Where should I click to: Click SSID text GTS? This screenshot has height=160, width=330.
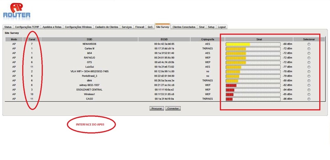pyautogui.click(x=90, y=63)
